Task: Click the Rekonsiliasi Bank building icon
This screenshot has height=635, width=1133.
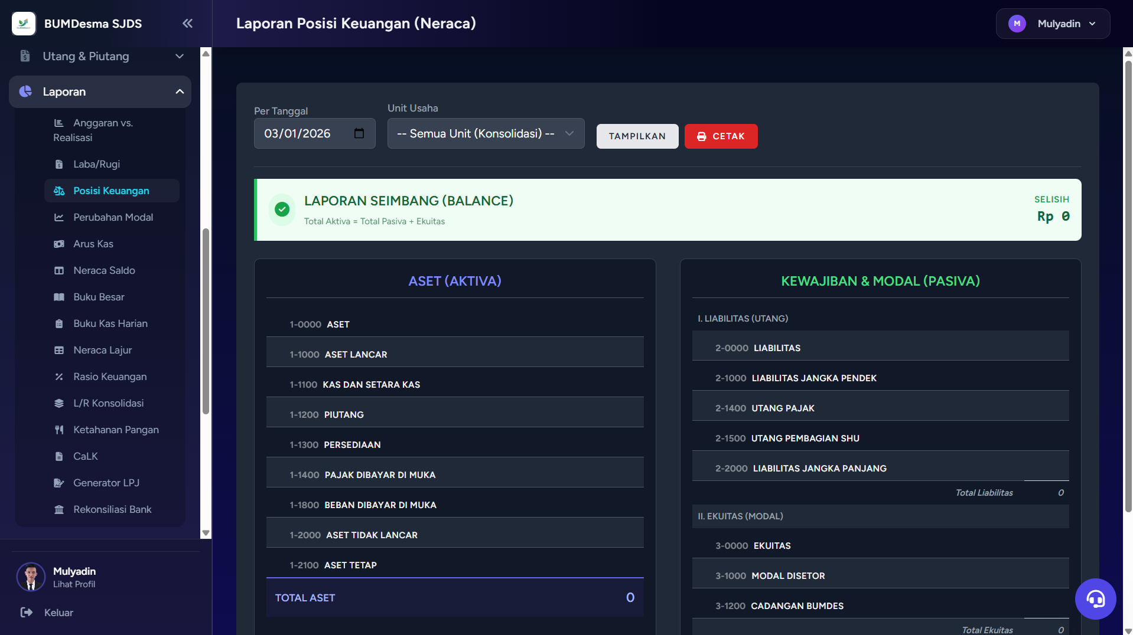Action: pos(59,509)
